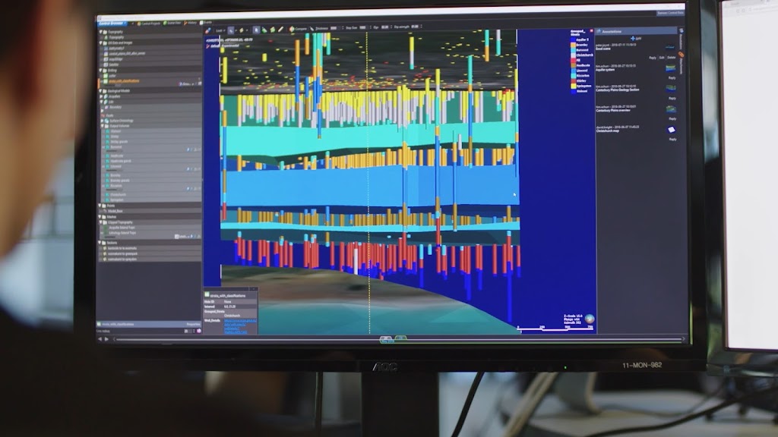
Task: Click the pink color swatch beside Line radius
Action: (199, 331)
